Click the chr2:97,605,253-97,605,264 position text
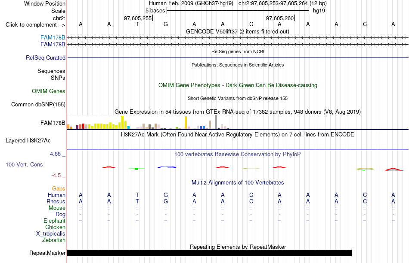 [282, 3]
